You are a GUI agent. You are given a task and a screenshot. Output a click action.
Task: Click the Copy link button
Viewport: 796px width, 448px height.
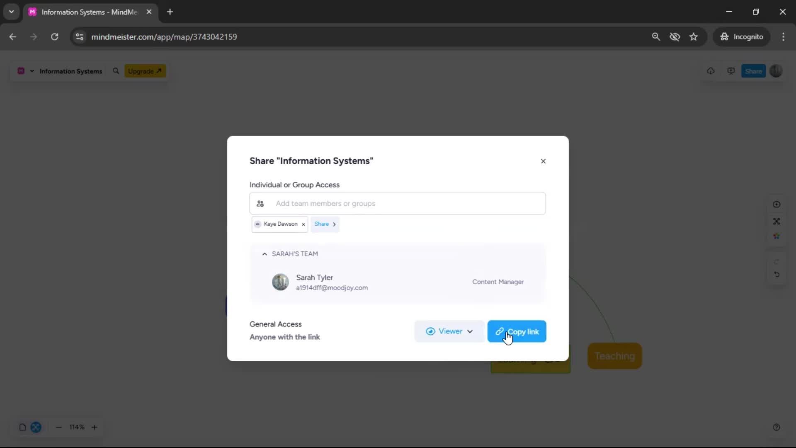[x=517, y=331]
